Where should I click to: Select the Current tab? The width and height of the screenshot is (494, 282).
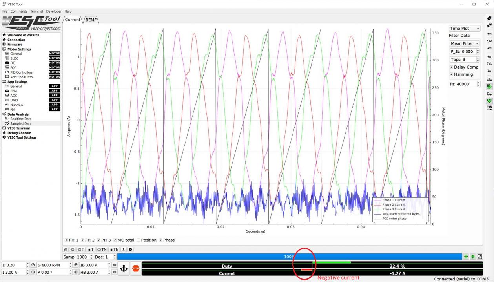73,20
